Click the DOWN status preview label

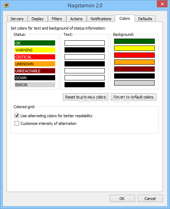point(35,78)
